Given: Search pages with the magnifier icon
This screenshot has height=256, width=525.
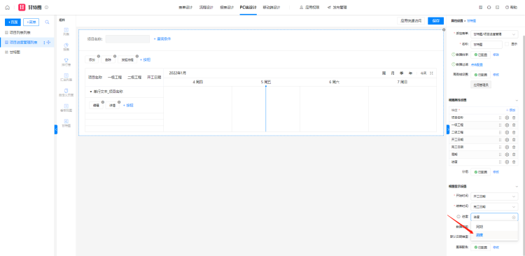Looking at the screenshot, I should (47, 22).
